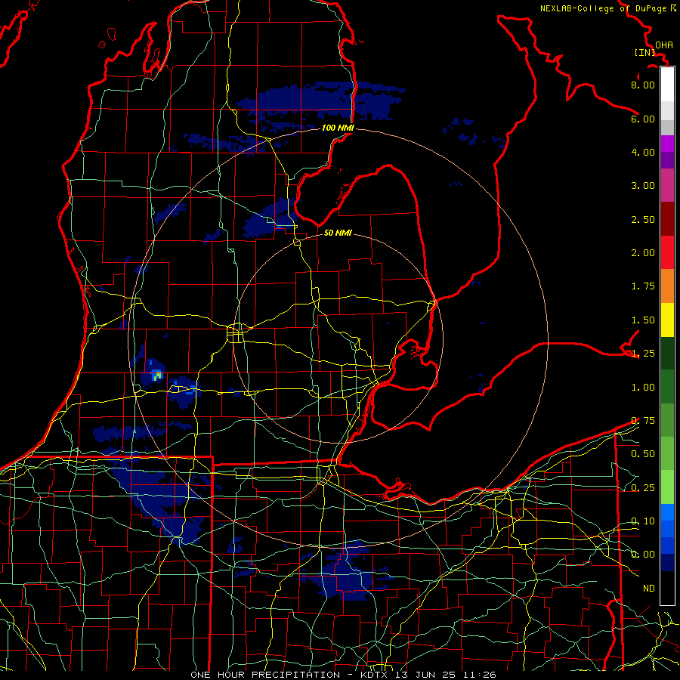Click the 100 NMI range ring label
680x680 pixels.
coord(338,128)
